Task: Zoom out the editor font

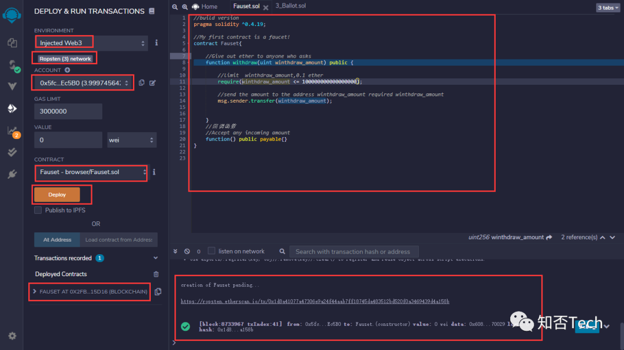Action: pyautogui.click(x=174, y=7)
